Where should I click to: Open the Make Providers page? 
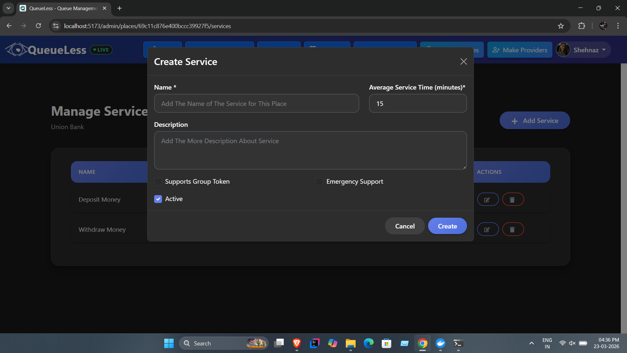[520, 50]
